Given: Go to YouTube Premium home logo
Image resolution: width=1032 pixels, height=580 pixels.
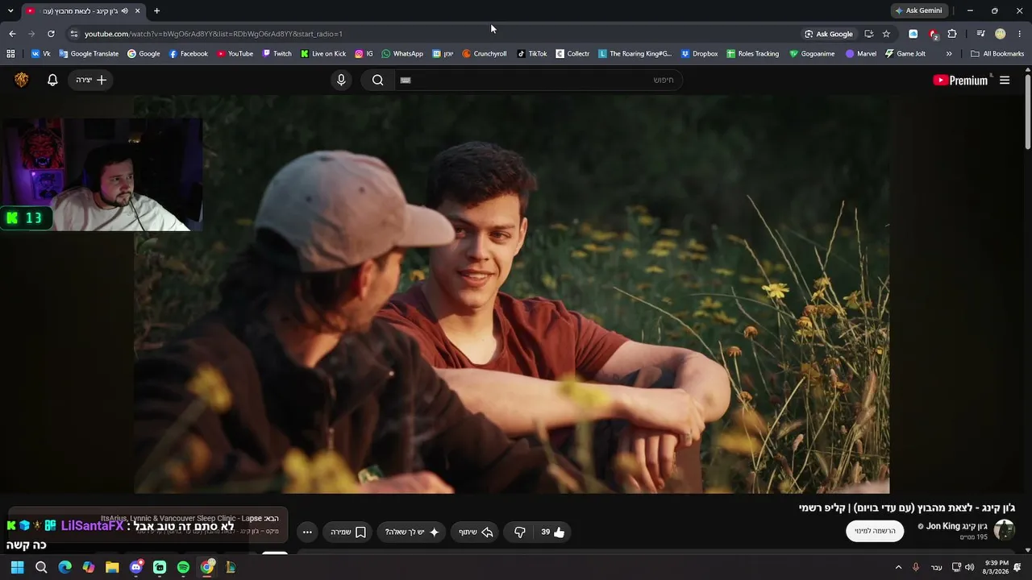Looking at the screenshot, I should point(960,80).
